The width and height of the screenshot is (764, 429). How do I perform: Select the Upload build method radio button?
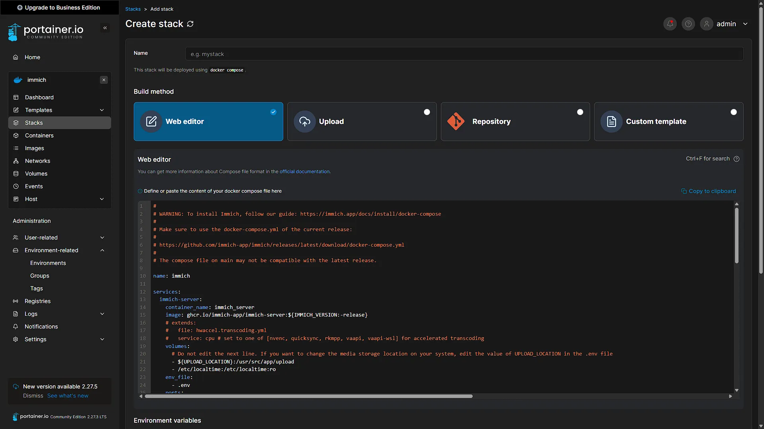click(x=427, y=112)
